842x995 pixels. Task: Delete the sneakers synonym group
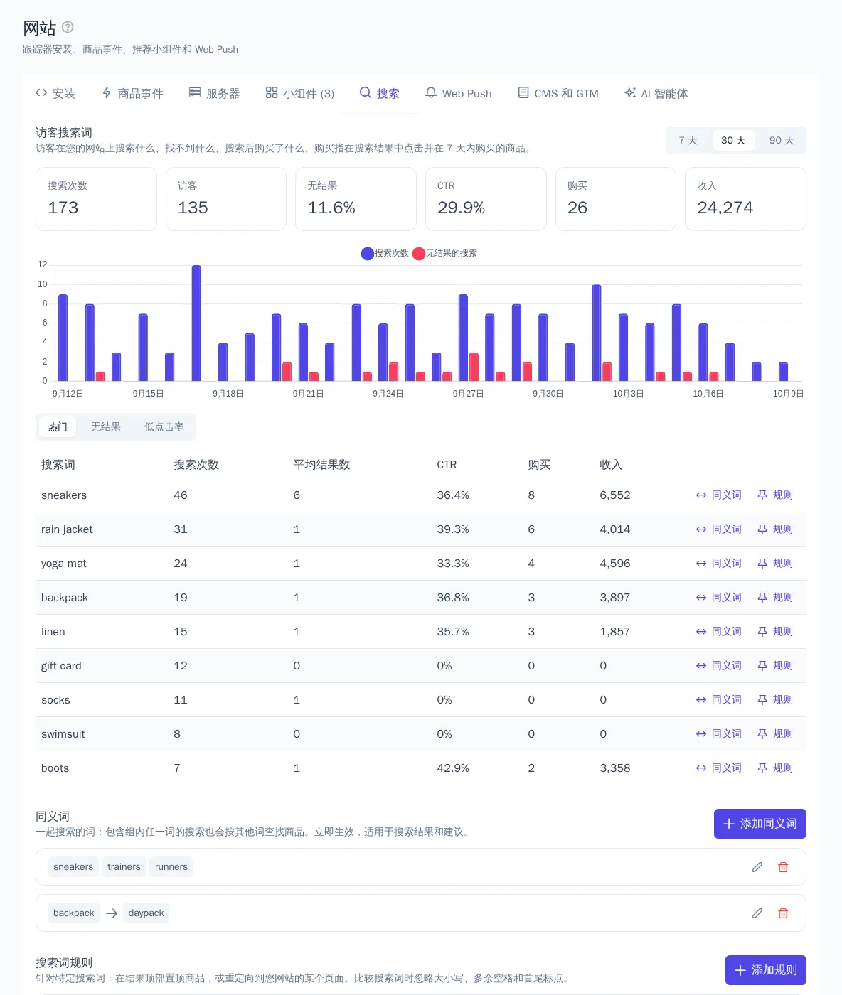[783, 867]
